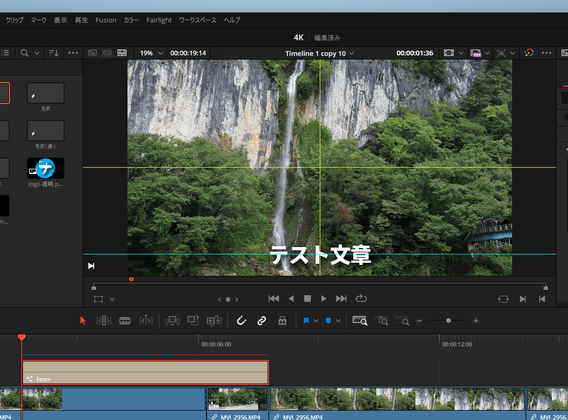The image size is (568, 420).
Task: Select the multi-panel viewer layout icon
Action: (x=122, y=53)
